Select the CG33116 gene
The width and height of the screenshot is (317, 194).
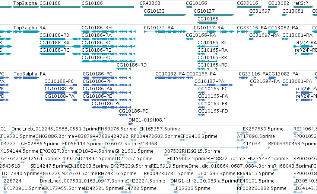(249, 7)
